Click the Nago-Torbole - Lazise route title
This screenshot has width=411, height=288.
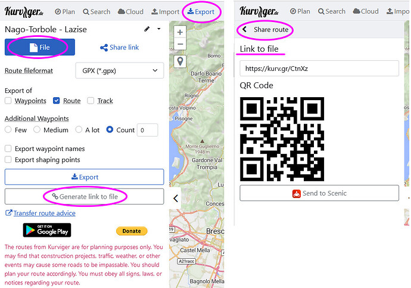point(46,29)
